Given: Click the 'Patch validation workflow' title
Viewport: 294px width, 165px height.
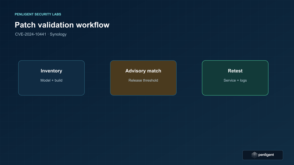Looking at the screenshot, I should 62,25.
